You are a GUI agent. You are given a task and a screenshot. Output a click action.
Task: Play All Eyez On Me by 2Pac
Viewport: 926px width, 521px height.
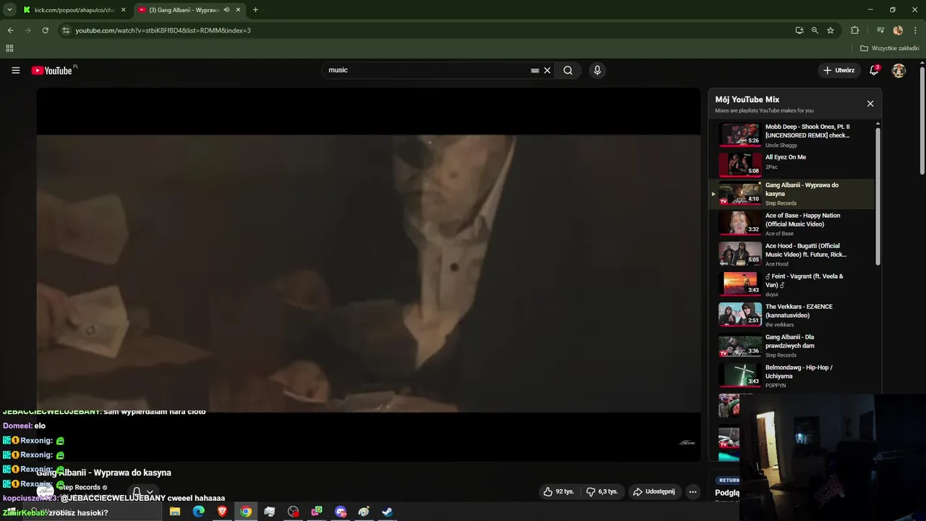pos(792,164)
